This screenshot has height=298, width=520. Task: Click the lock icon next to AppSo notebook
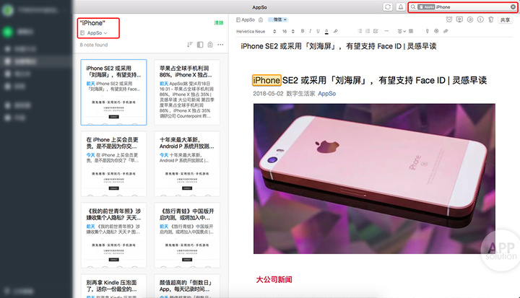tap(261, 20)
